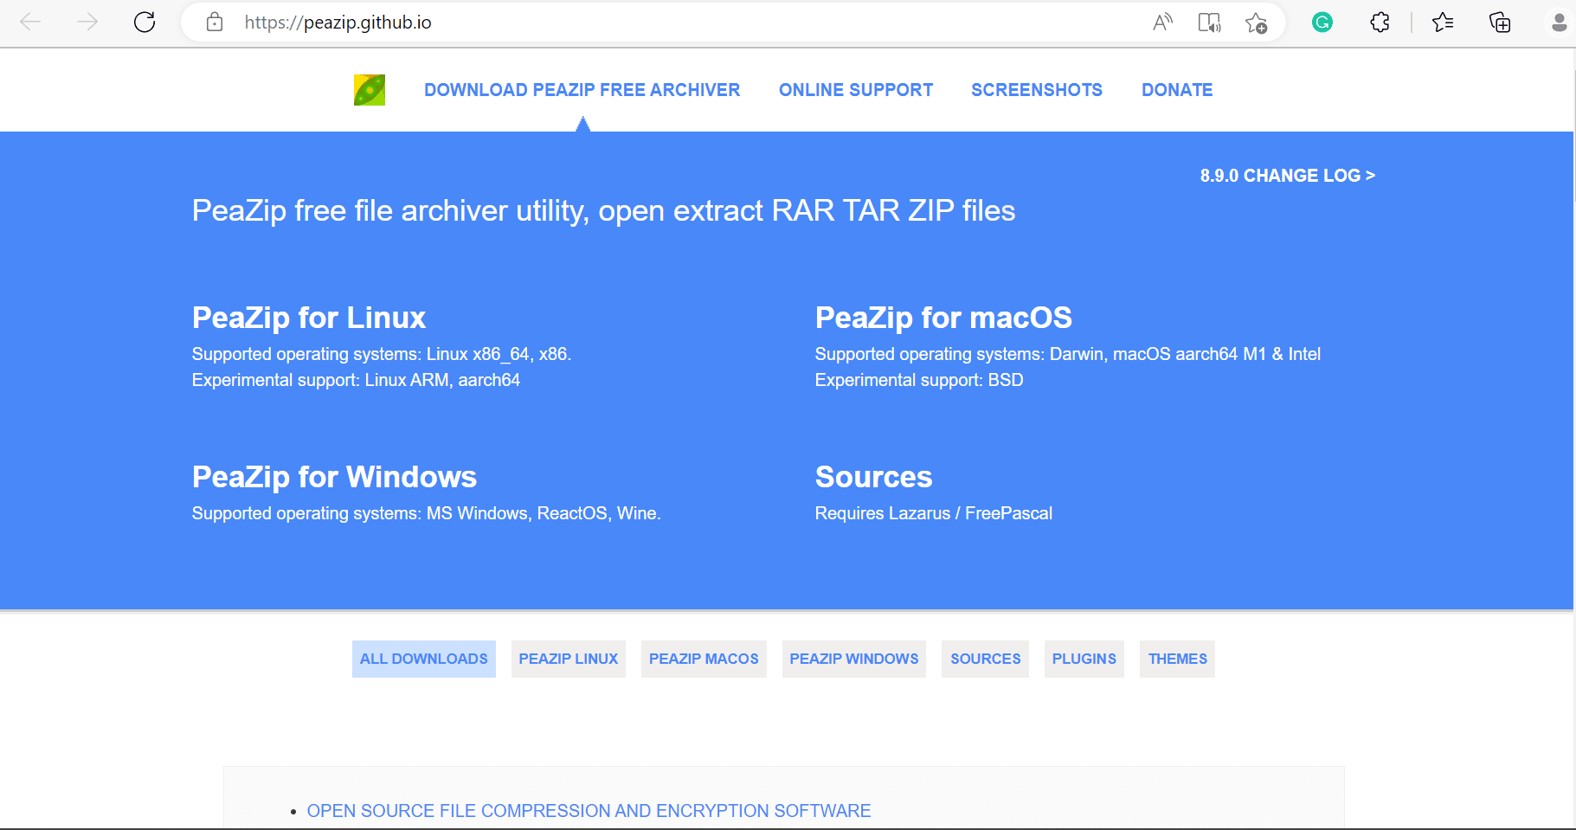Image resolution: width=1576 pixels, height=830 pixels.
Task: Open the user profile icon
Action: 1560,22
